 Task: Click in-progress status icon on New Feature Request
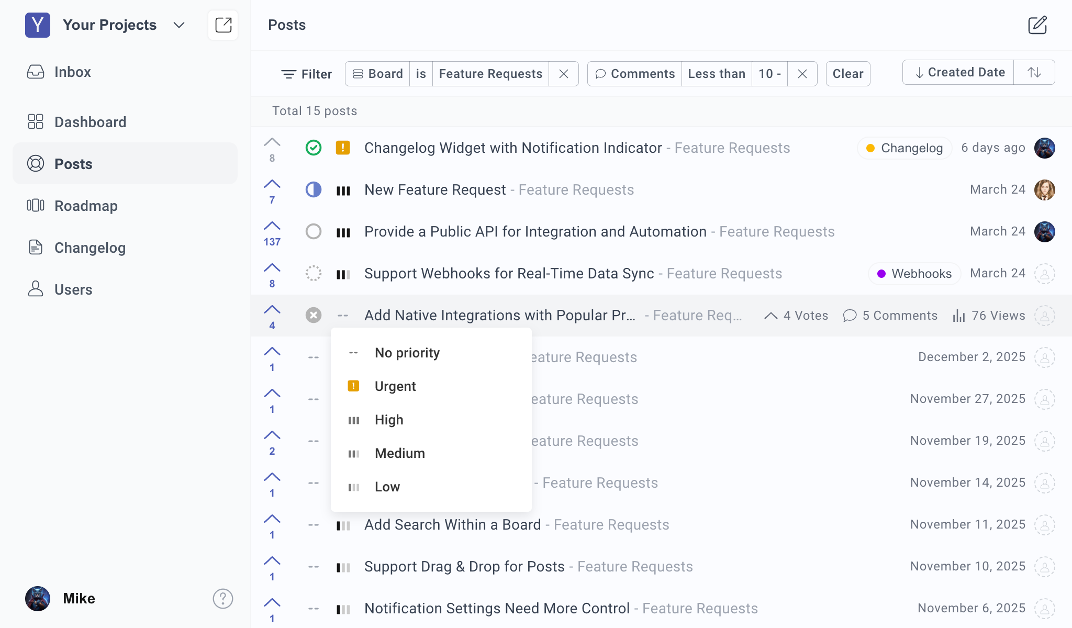tap(313, 189)
